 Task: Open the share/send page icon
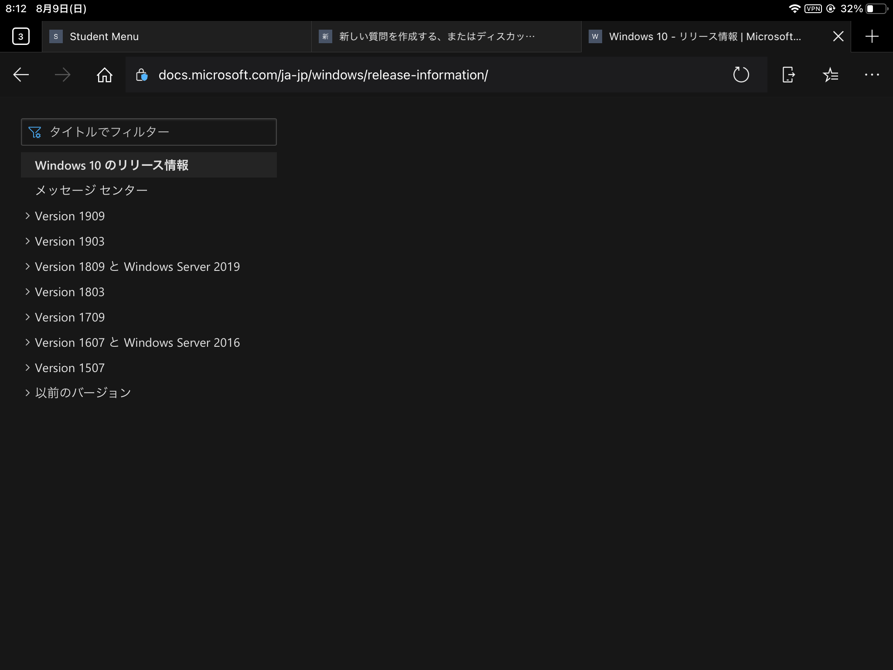[788, 75]
